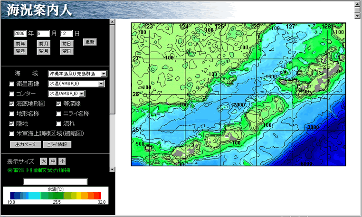Click the left panel scroll up arrow
This screenshot has height=217, width=362.
[x=112, y=22]
